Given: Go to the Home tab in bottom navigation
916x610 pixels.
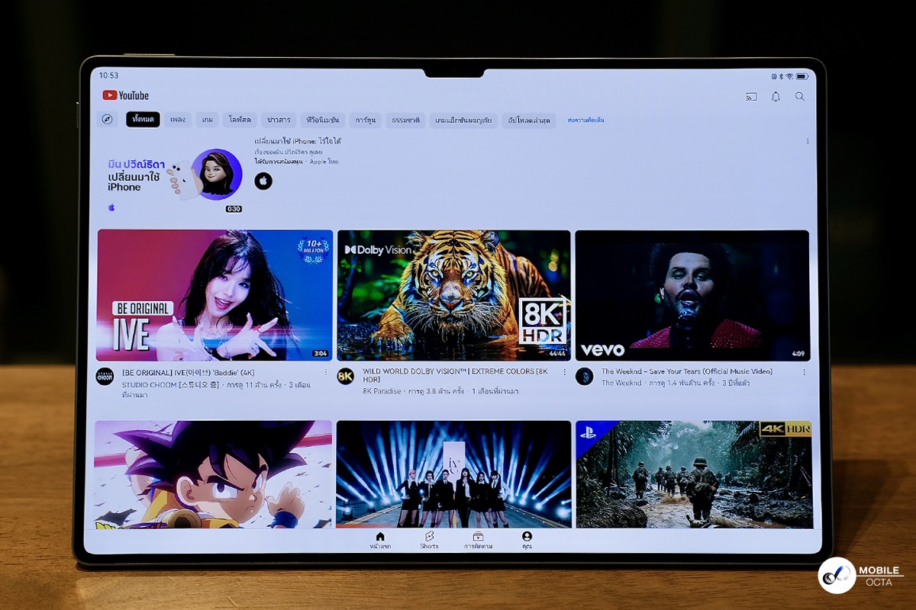Looking at the screenshot, I should 380,541.
